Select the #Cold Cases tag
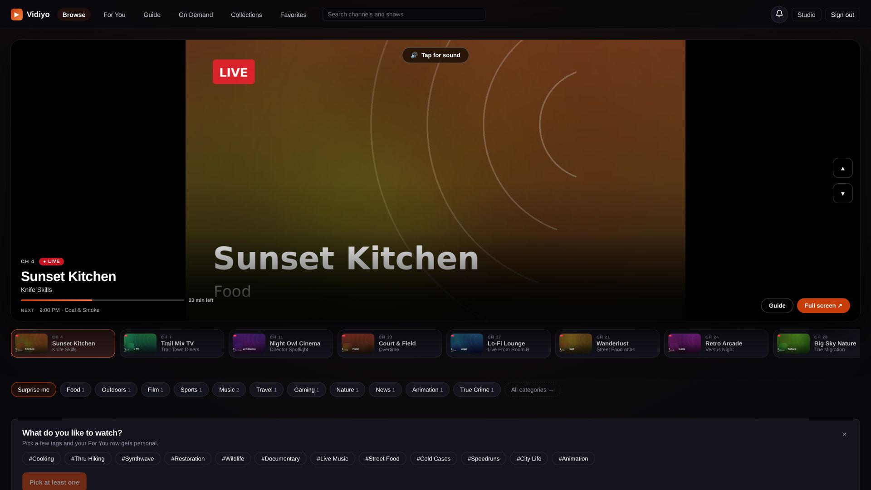871x490 pixels. click(x=433, y=458)
